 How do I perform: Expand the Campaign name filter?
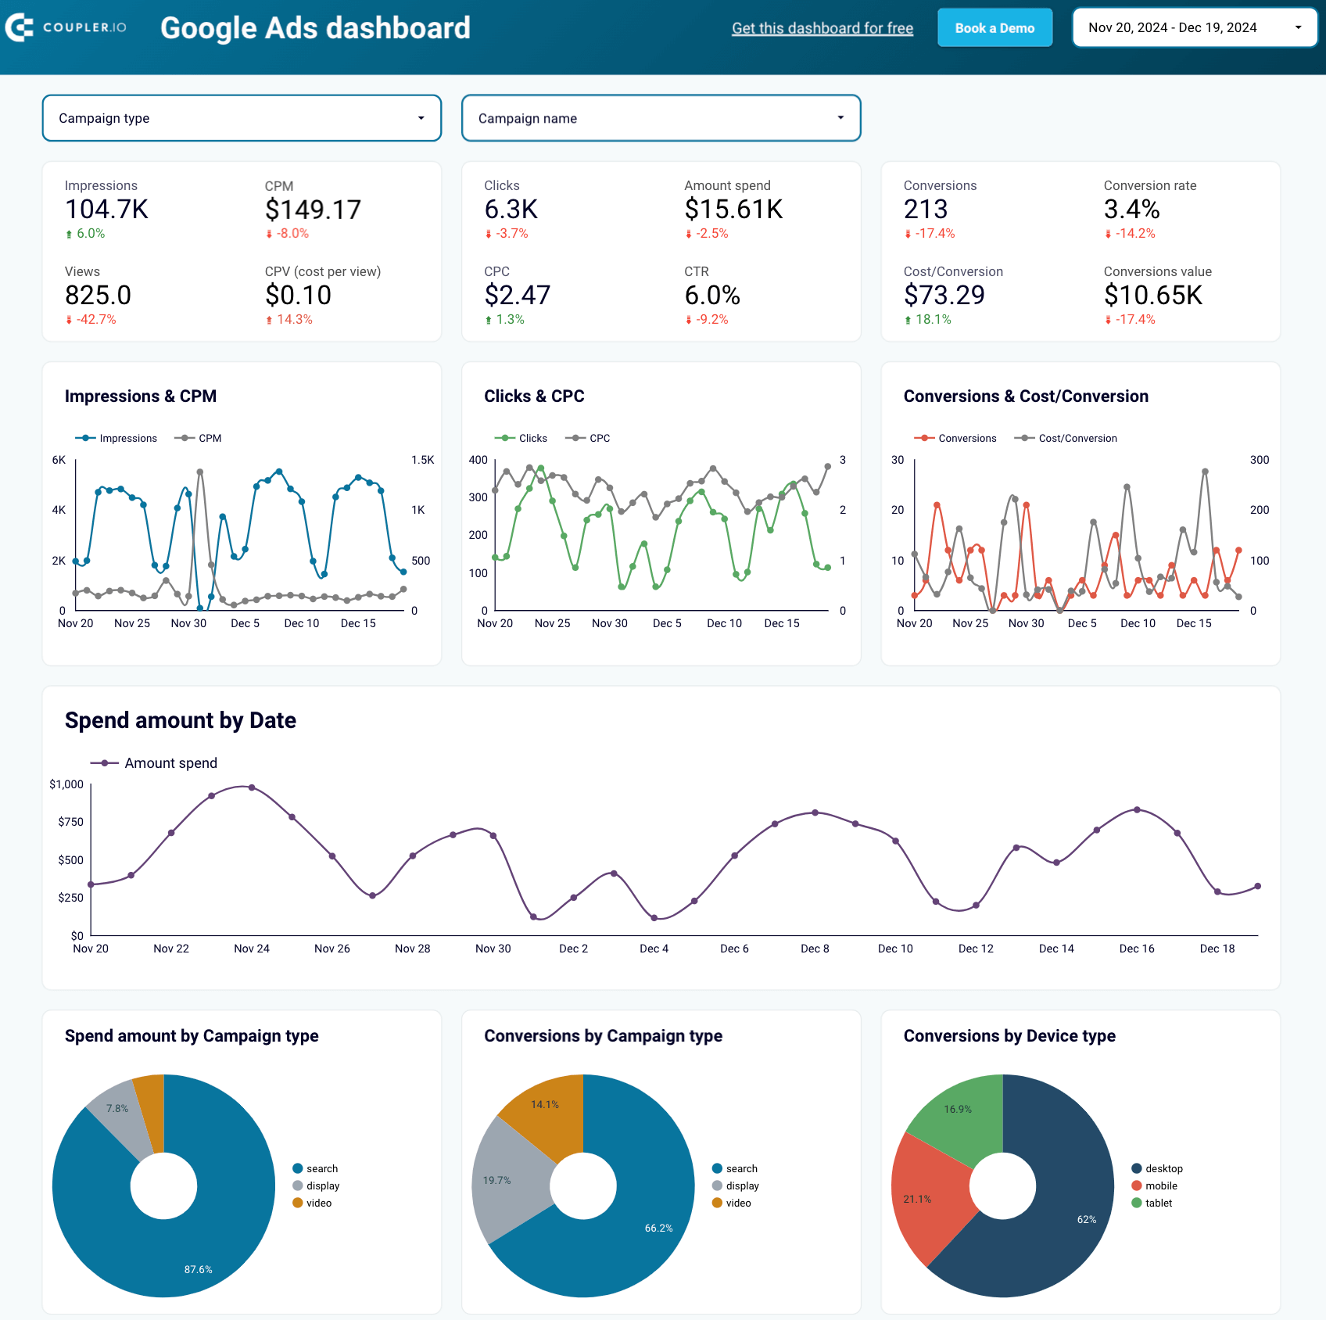coord(661,118)
